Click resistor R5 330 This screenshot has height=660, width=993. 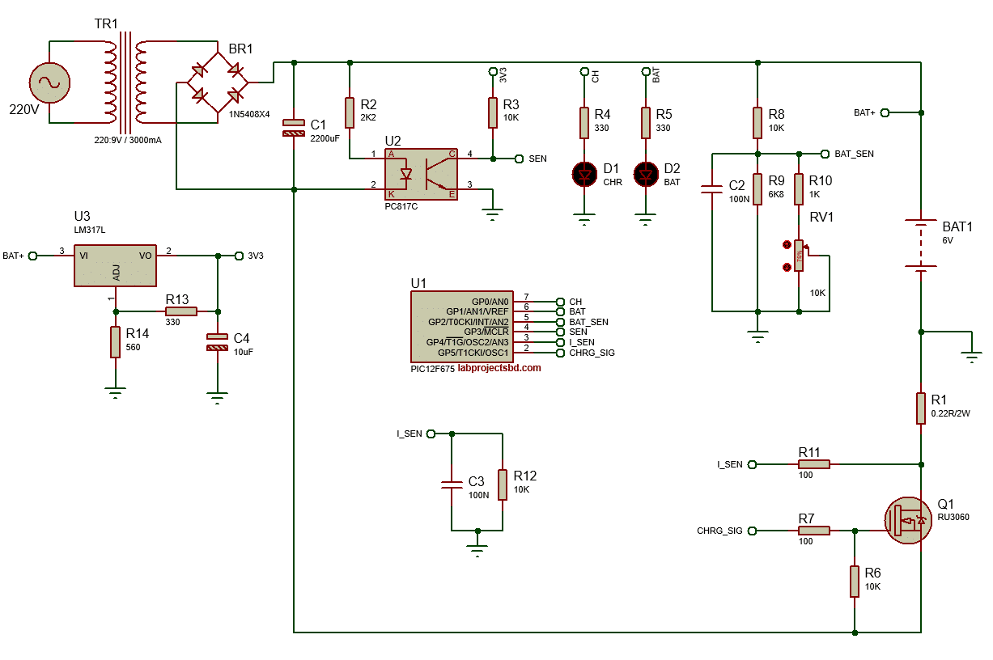pyautogui.click(x=646, y=123)
